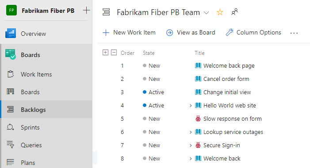
Task: Open the Slow response on form bug
Action: pyautogui.click(x=233, y=118)
